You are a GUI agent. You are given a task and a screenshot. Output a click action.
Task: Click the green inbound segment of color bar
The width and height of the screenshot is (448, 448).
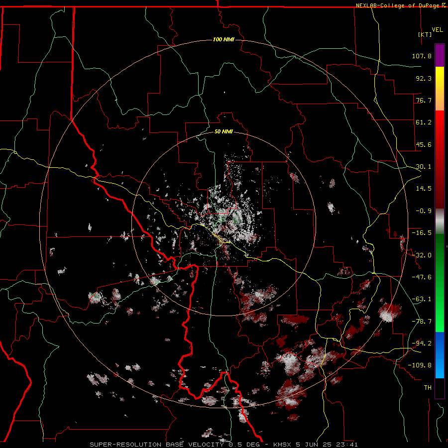point(440,283)
